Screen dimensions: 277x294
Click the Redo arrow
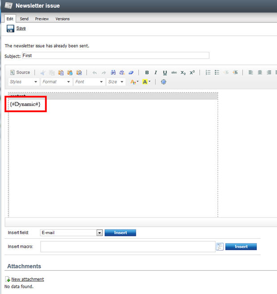tap(104, 72)
